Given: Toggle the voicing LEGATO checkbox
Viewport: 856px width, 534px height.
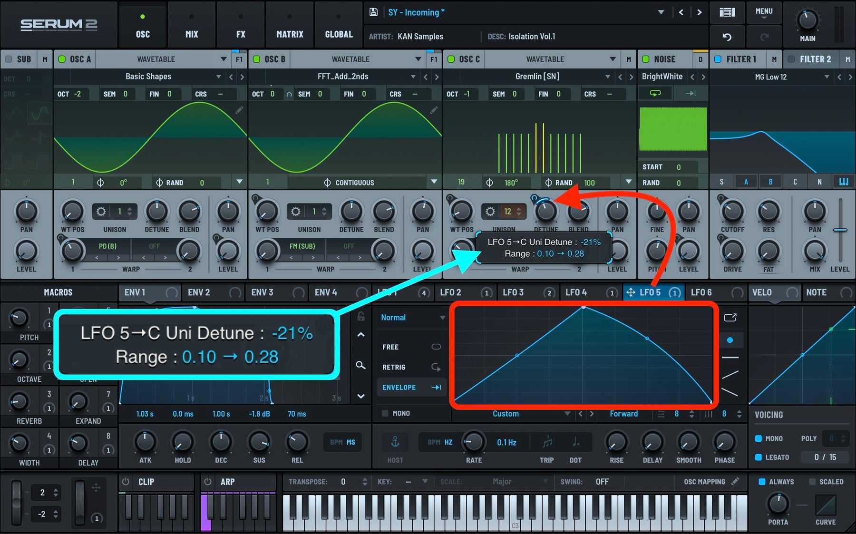Looking at the screenshot, I should pyautogui.click(x=759, y=457).
